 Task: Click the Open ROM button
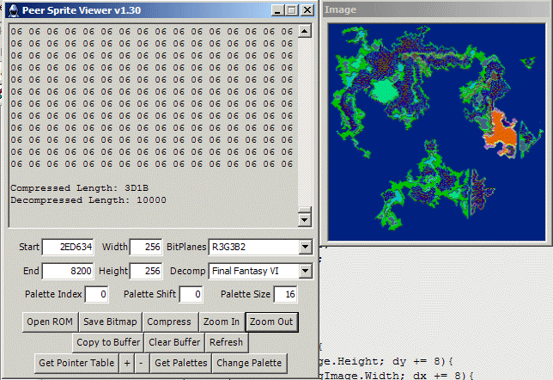click(50, 322)
